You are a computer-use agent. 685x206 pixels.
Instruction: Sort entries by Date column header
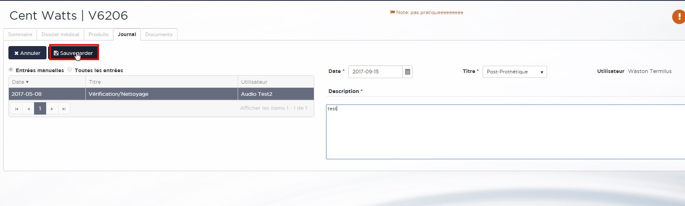coord(20,82)
